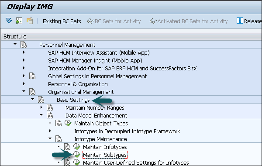Click the Where Else Used icon in toolbar
Viewport: 262px width, 166px height.
[19, 21]
